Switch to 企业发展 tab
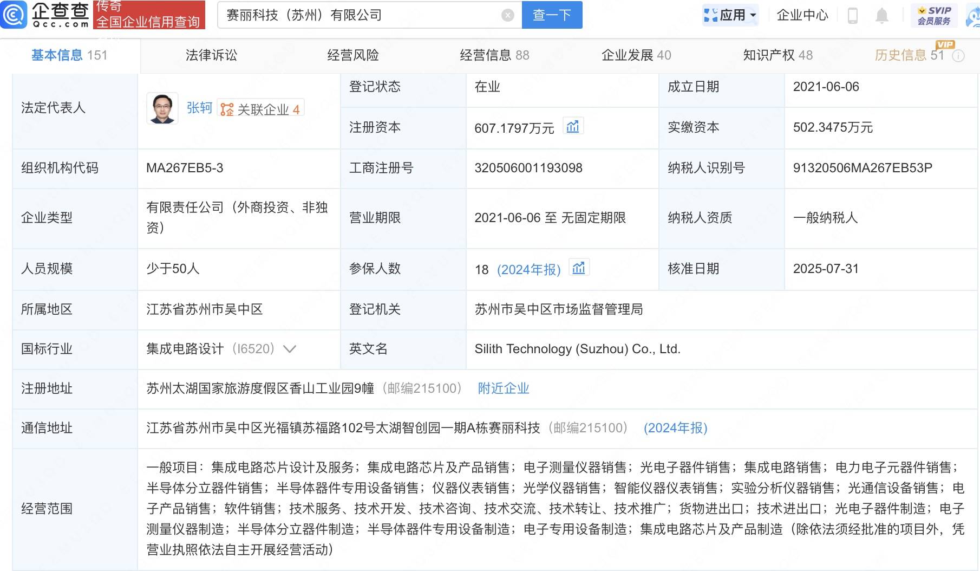Image resolution: width=980 pixels, height=571 pixels. [x=636, y=55]
